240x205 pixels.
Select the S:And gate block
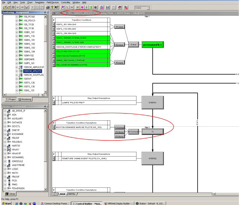click(133, 45)
